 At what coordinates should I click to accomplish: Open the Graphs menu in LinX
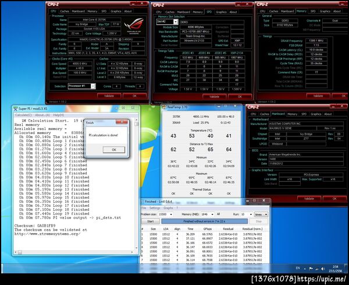168,208
